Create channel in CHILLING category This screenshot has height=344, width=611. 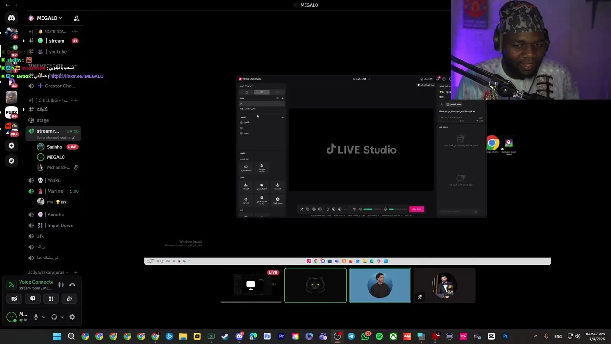click(76, 100)
